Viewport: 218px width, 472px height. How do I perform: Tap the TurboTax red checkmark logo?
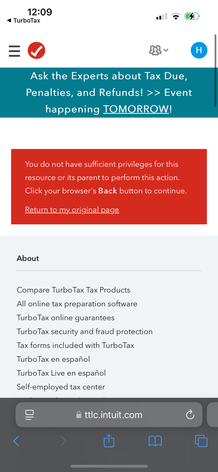point(36,51)
